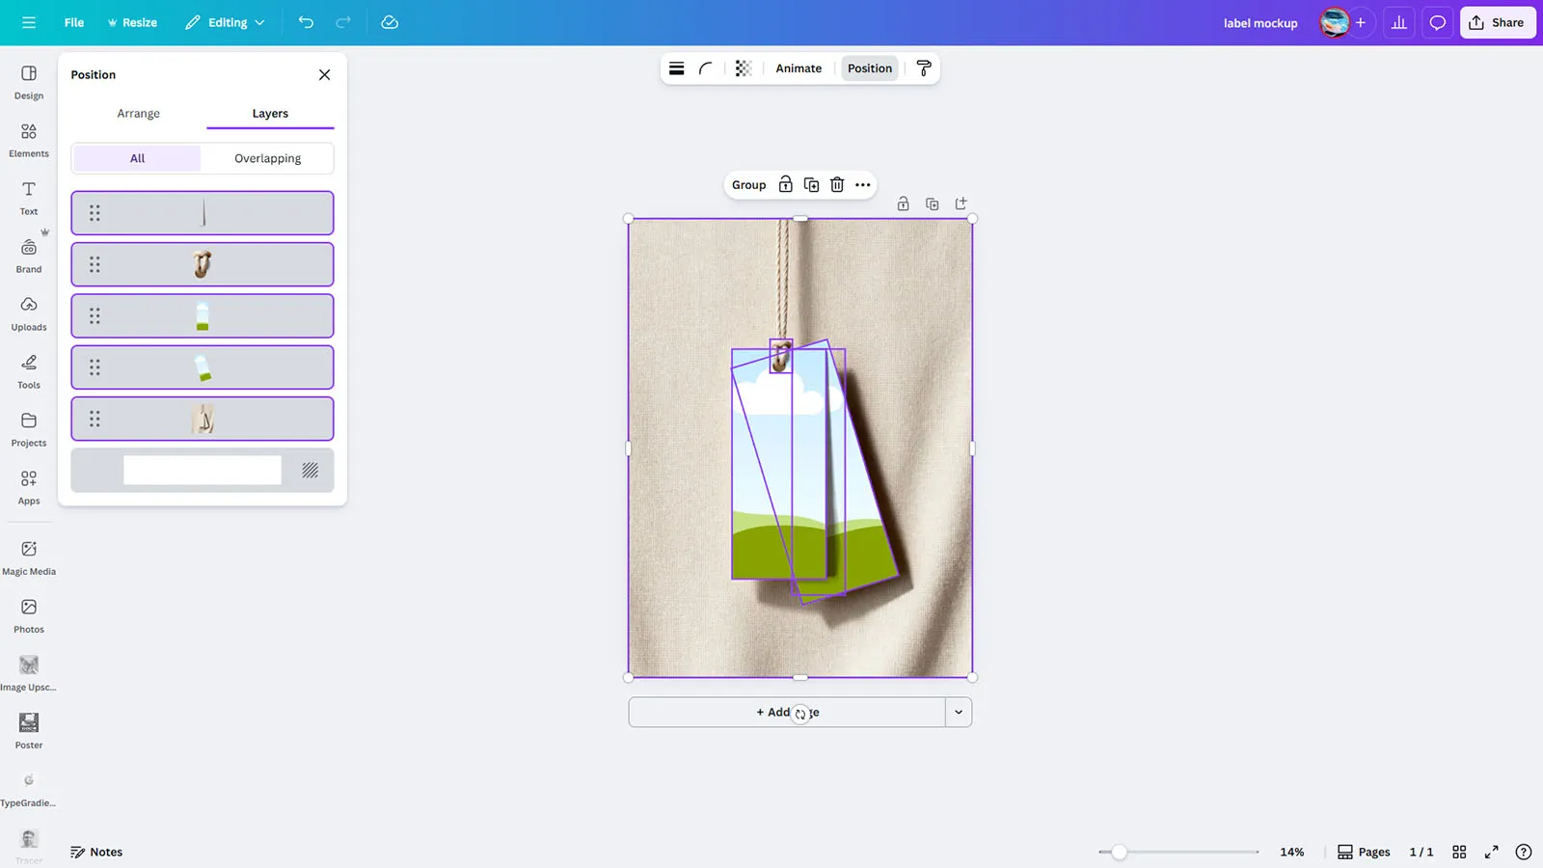This screenshot has height=868, width=1543.
Task: Open the File menu
Action: 73,23
